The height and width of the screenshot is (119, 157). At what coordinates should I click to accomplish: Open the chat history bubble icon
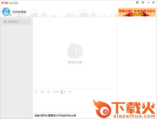pyautogui.click(x=70, y=92)
